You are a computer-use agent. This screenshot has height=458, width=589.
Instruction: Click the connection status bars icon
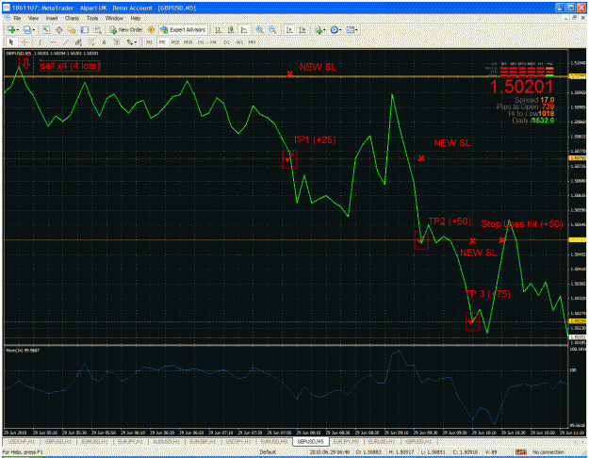(x=520, y=452)
